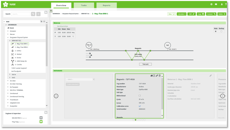Select the Vortex meter icon
This screenshot has height=130, width=230.
13,58
